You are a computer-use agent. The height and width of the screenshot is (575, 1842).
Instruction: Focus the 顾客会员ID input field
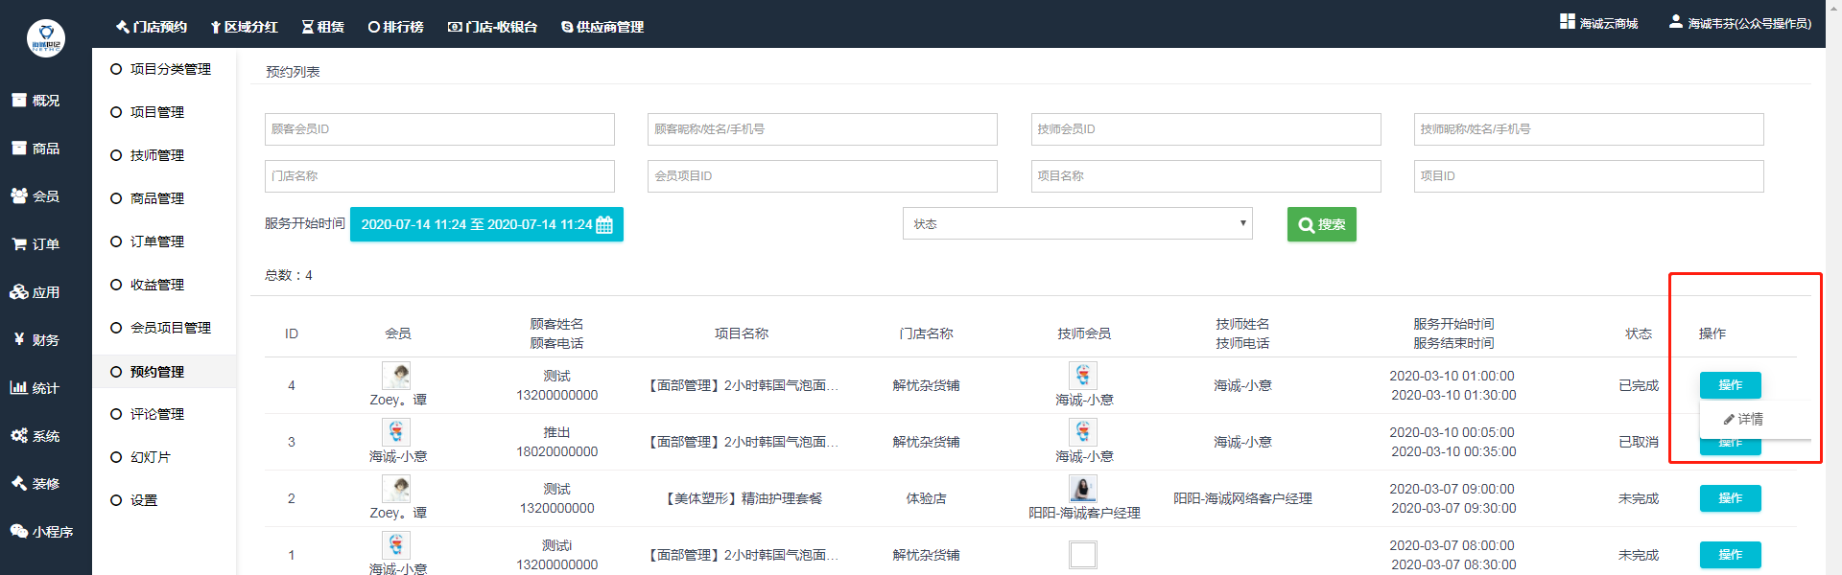(x=439, y=129)
